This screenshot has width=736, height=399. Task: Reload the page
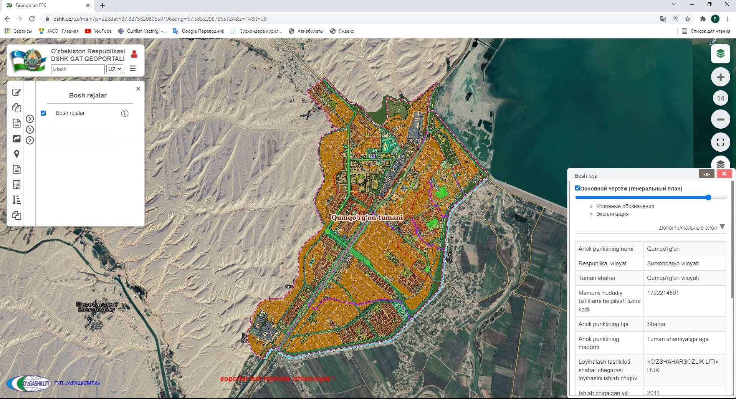coord(32,19)
